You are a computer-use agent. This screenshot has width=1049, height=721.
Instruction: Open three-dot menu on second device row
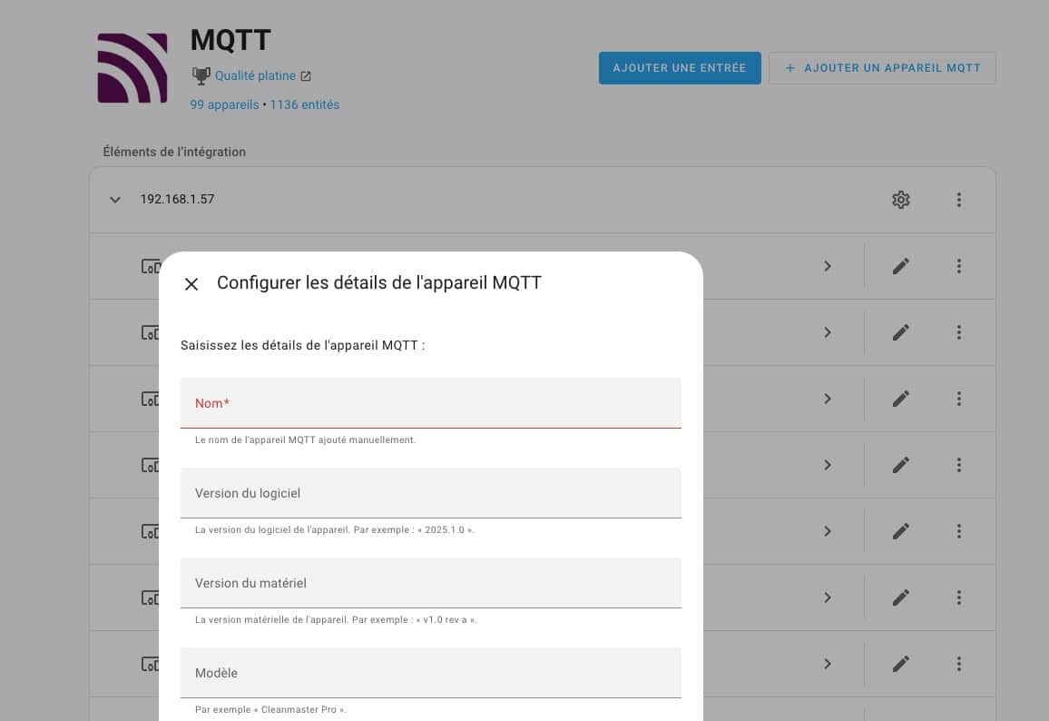[x=958, y=332]
